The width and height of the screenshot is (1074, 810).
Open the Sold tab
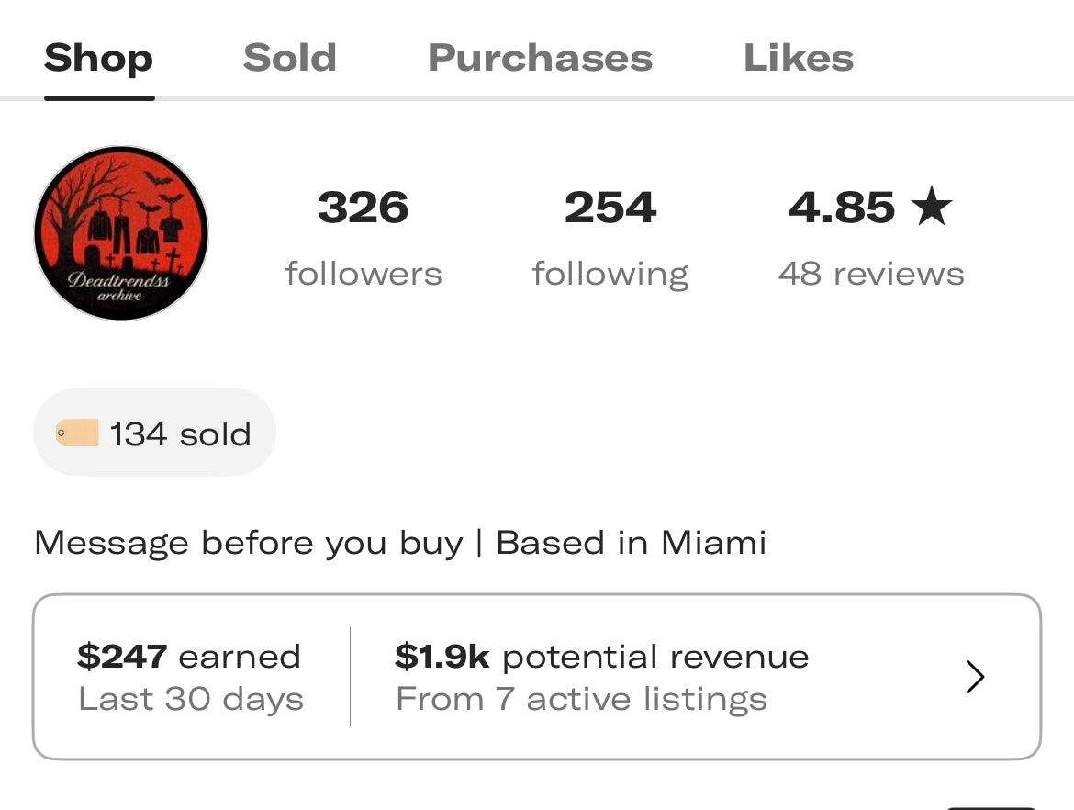point(289,59)
